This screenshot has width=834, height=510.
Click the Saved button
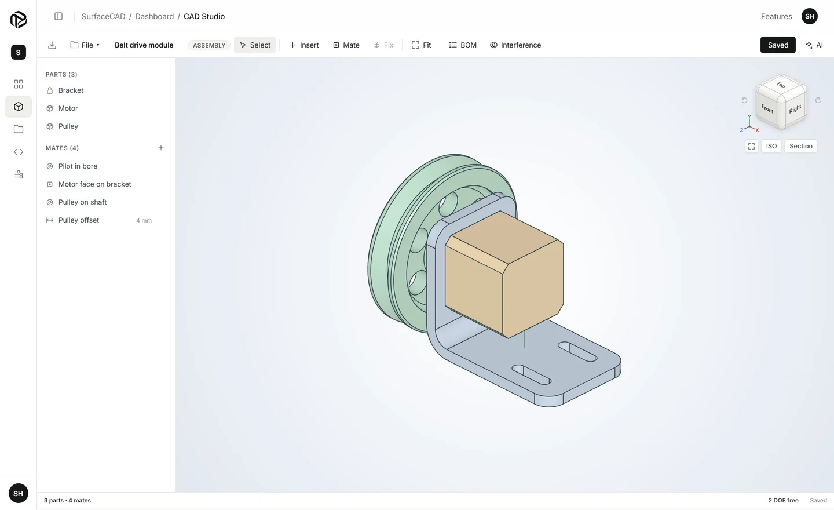point(778,45)
